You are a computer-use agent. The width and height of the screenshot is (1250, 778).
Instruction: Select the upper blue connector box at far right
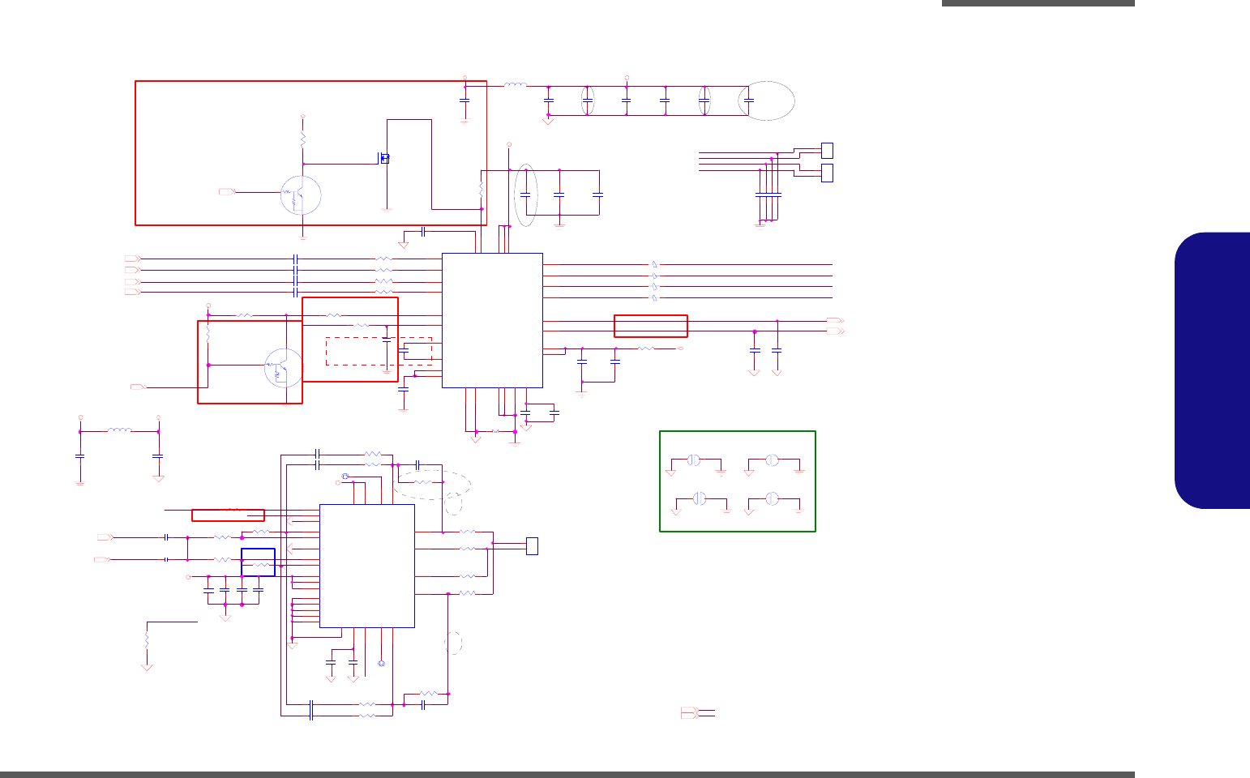[x=827, y=150]
